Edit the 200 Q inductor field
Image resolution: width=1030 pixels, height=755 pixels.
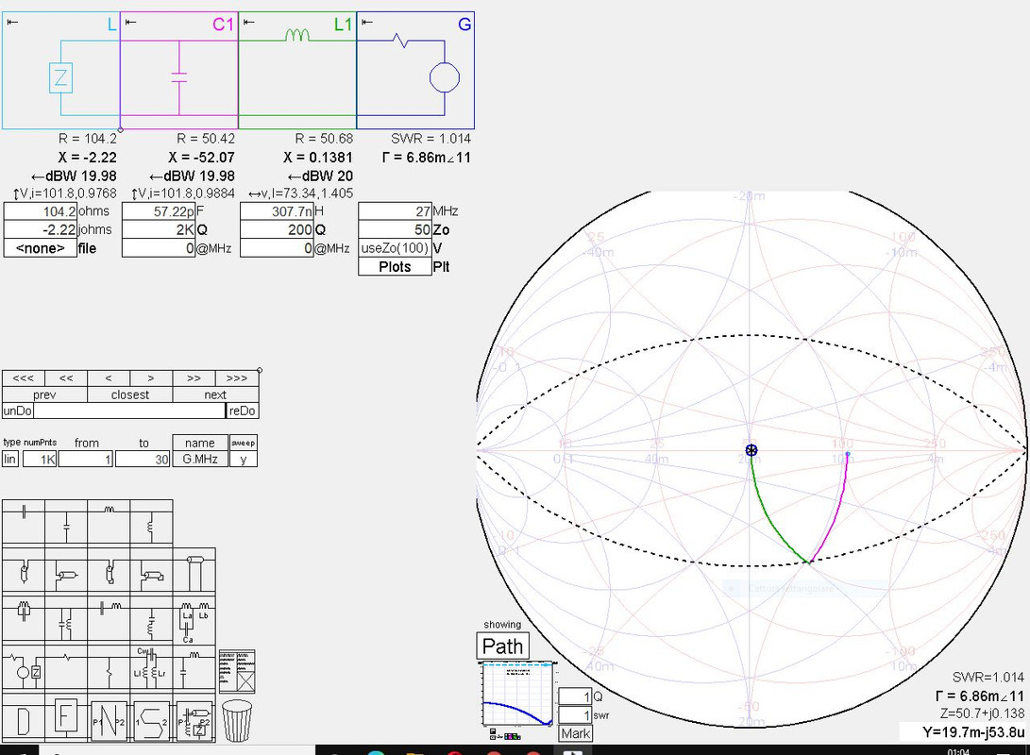click(277, 229)
